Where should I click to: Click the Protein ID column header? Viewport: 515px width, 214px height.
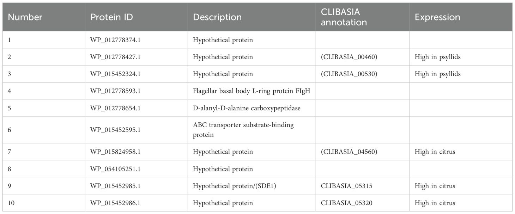click(111, 17)
